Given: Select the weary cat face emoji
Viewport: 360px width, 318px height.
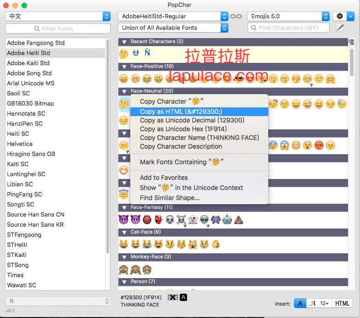Looking at the screenshot, I should click(x=193, y=245).
